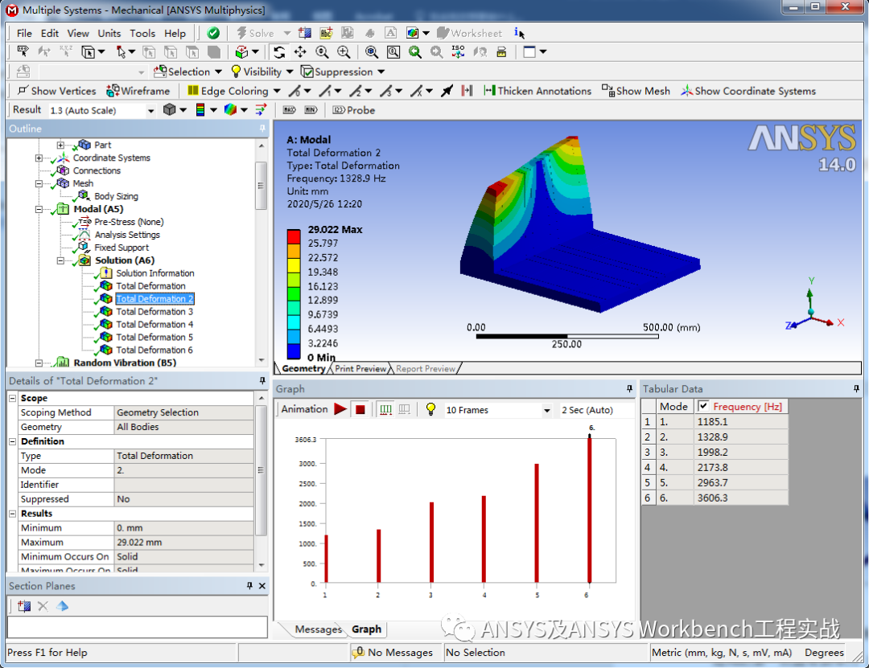Collapse the Solution (A6) node
The height and width of the screenshot is (668, 869).
point(60,260)
